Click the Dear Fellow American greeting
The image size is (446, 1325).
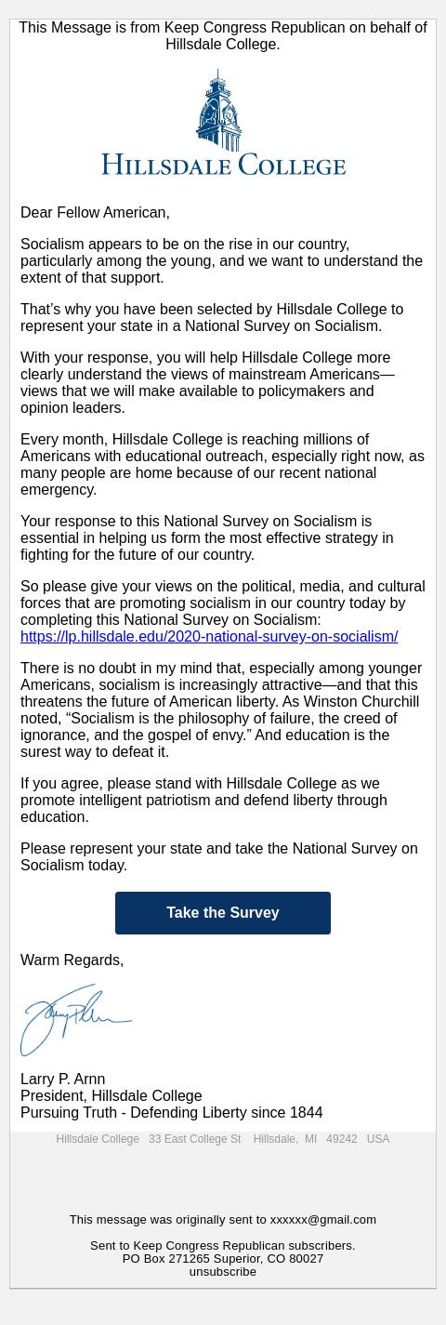click(95, 212)
